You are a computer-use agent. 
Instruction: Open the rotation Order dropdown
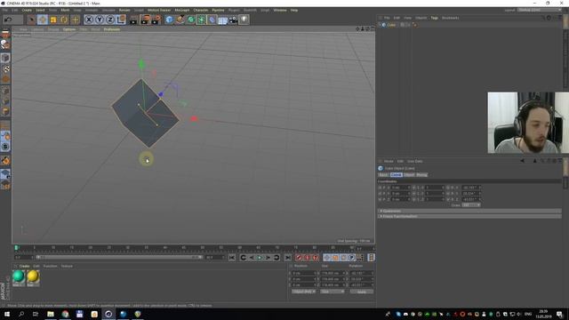tap(471, 205)
